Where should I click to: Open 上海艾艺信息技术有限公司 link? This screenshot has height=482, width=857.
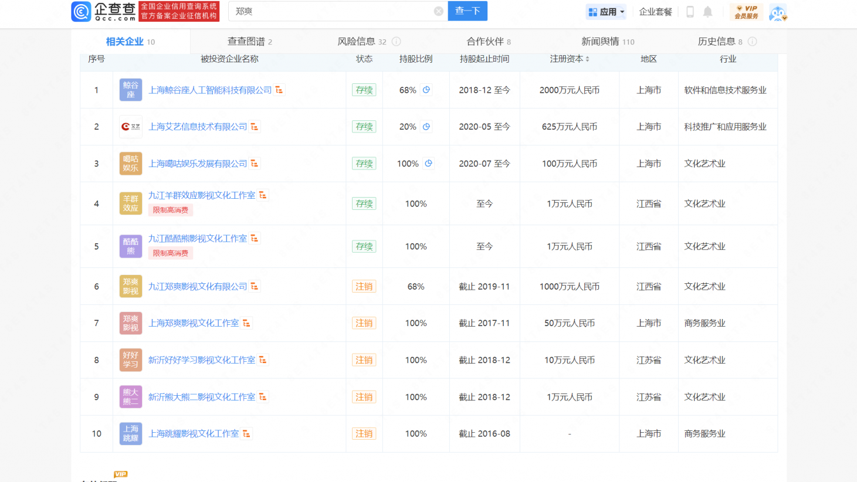point(198,127)
